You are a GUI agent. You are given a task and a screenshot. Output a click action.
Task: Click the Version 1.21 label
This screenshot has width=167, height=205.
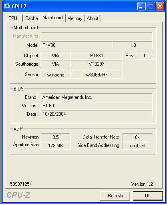[143, 184]
